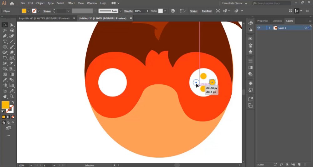Pick the Blend tool
Image resolution: width=313 pixels, height=167 pixels.
[12, 80]
